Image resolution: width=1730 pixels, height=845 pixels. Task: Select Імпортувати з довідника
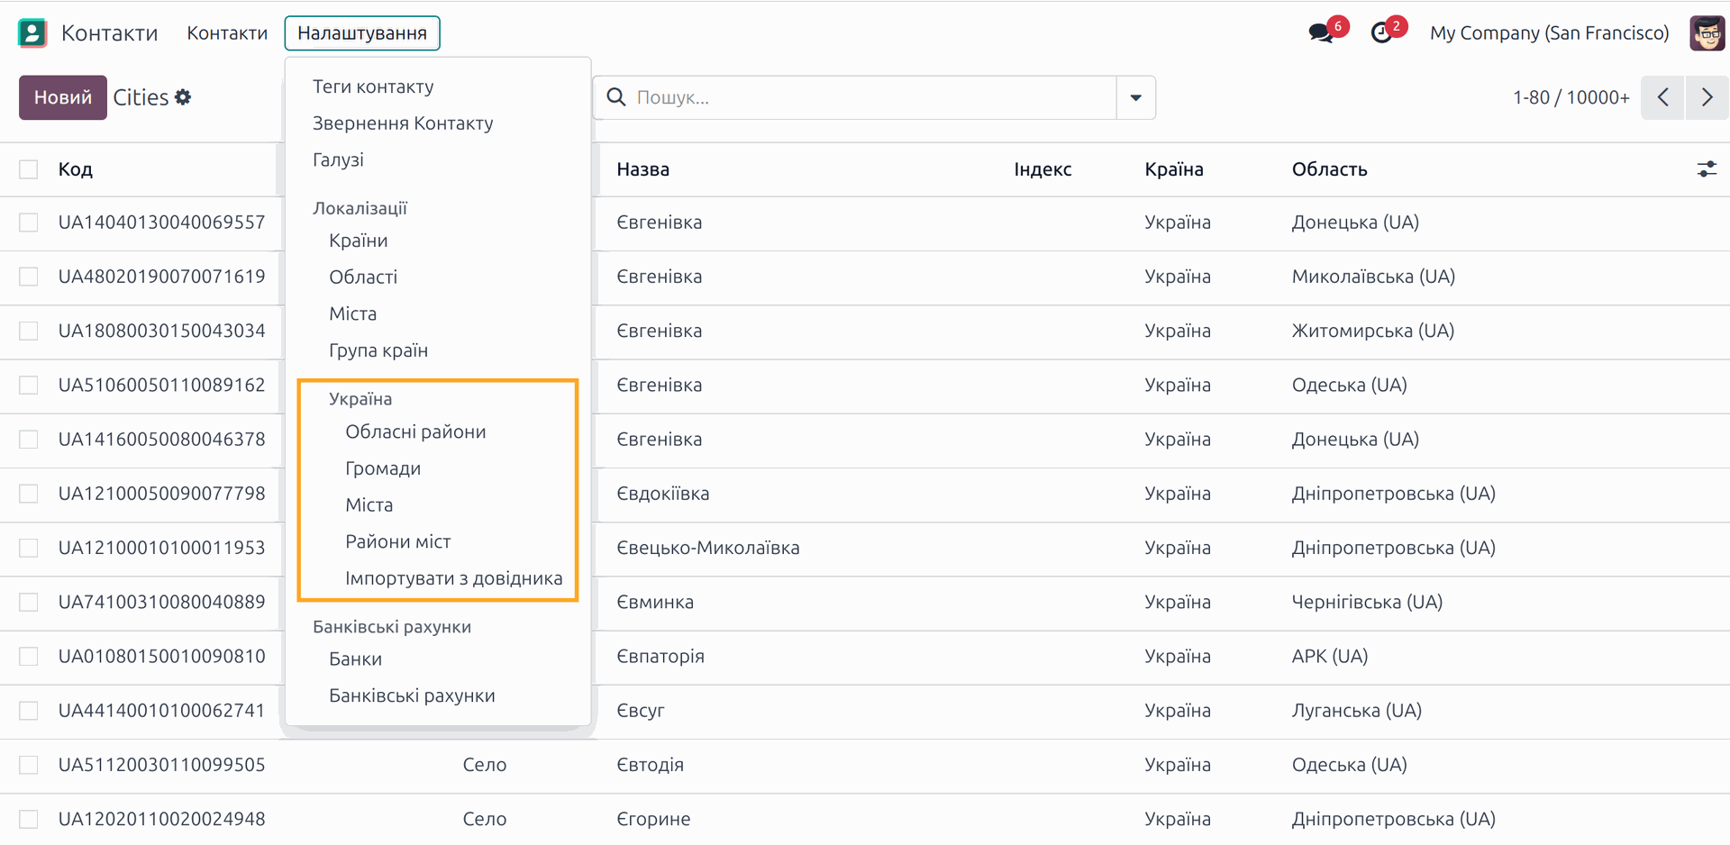coord(453,578)
